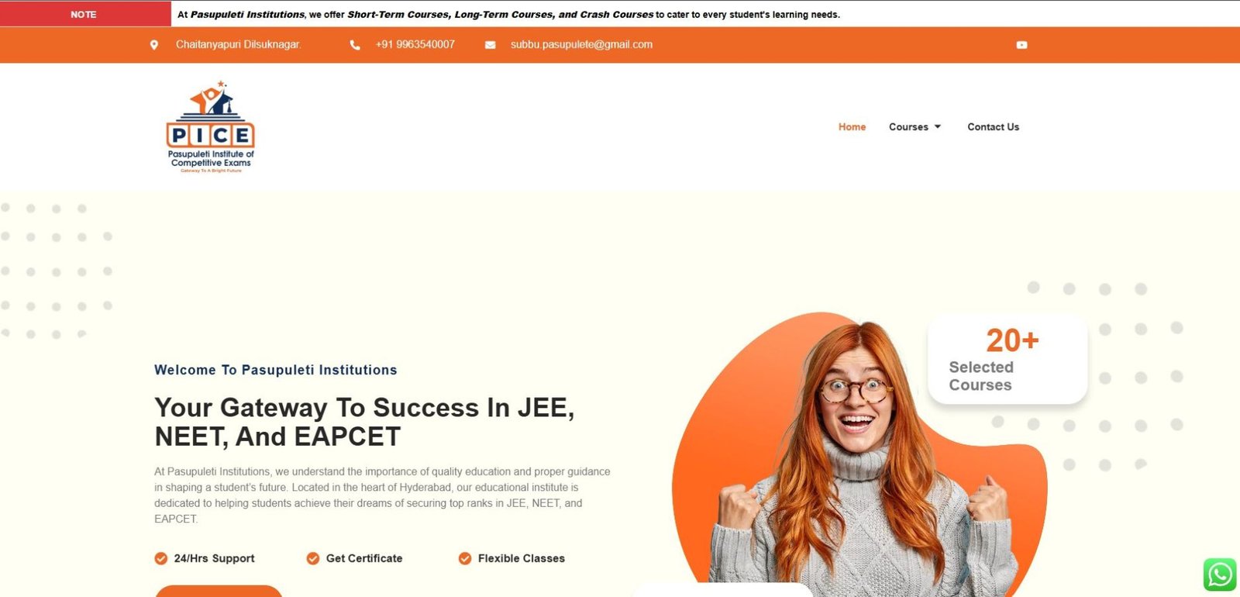The image size is (1240, 597).
Task: Click the +91 9963540007 phone number
Action: click(415, 45)
